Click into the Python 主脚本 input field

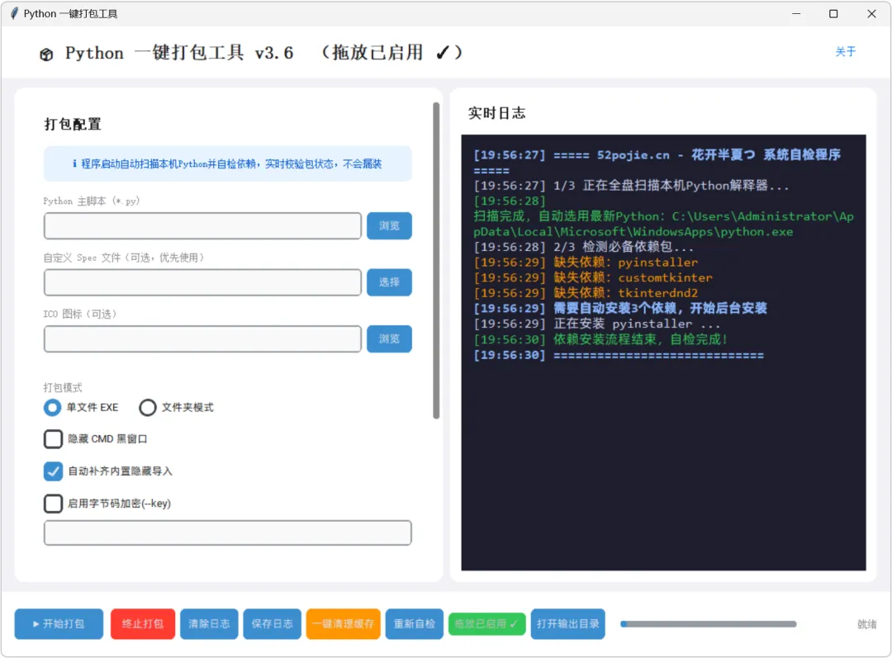[x=202, y=225]
